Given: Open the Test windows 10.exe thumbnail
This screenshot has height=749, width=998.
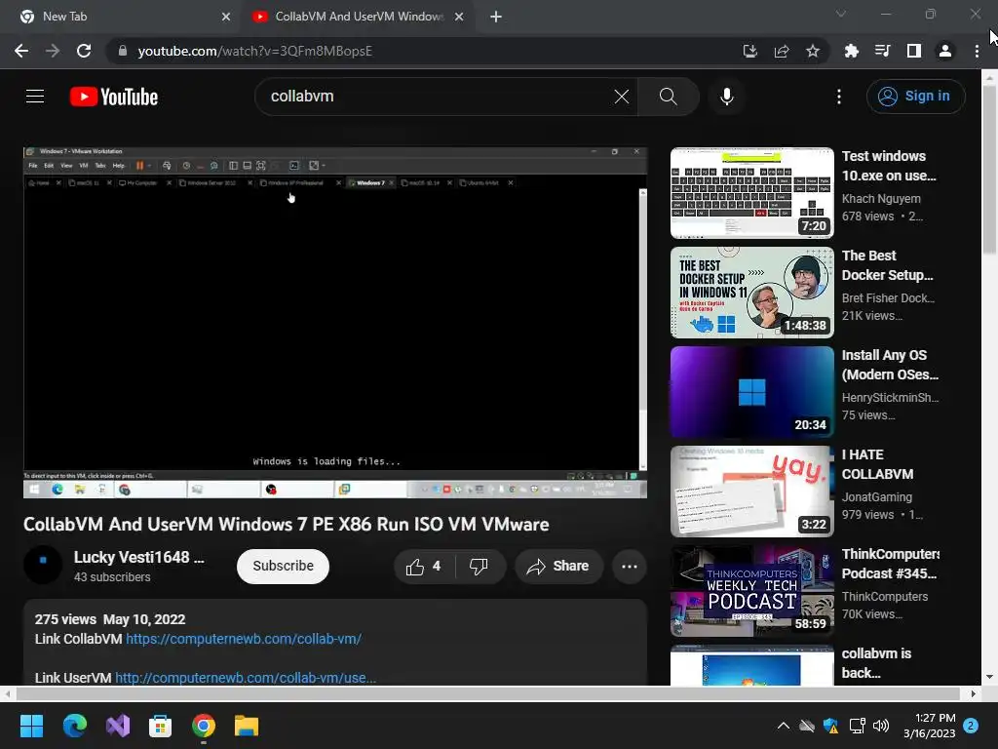Looking at the screenshot, I should click(x=751, y=193).
